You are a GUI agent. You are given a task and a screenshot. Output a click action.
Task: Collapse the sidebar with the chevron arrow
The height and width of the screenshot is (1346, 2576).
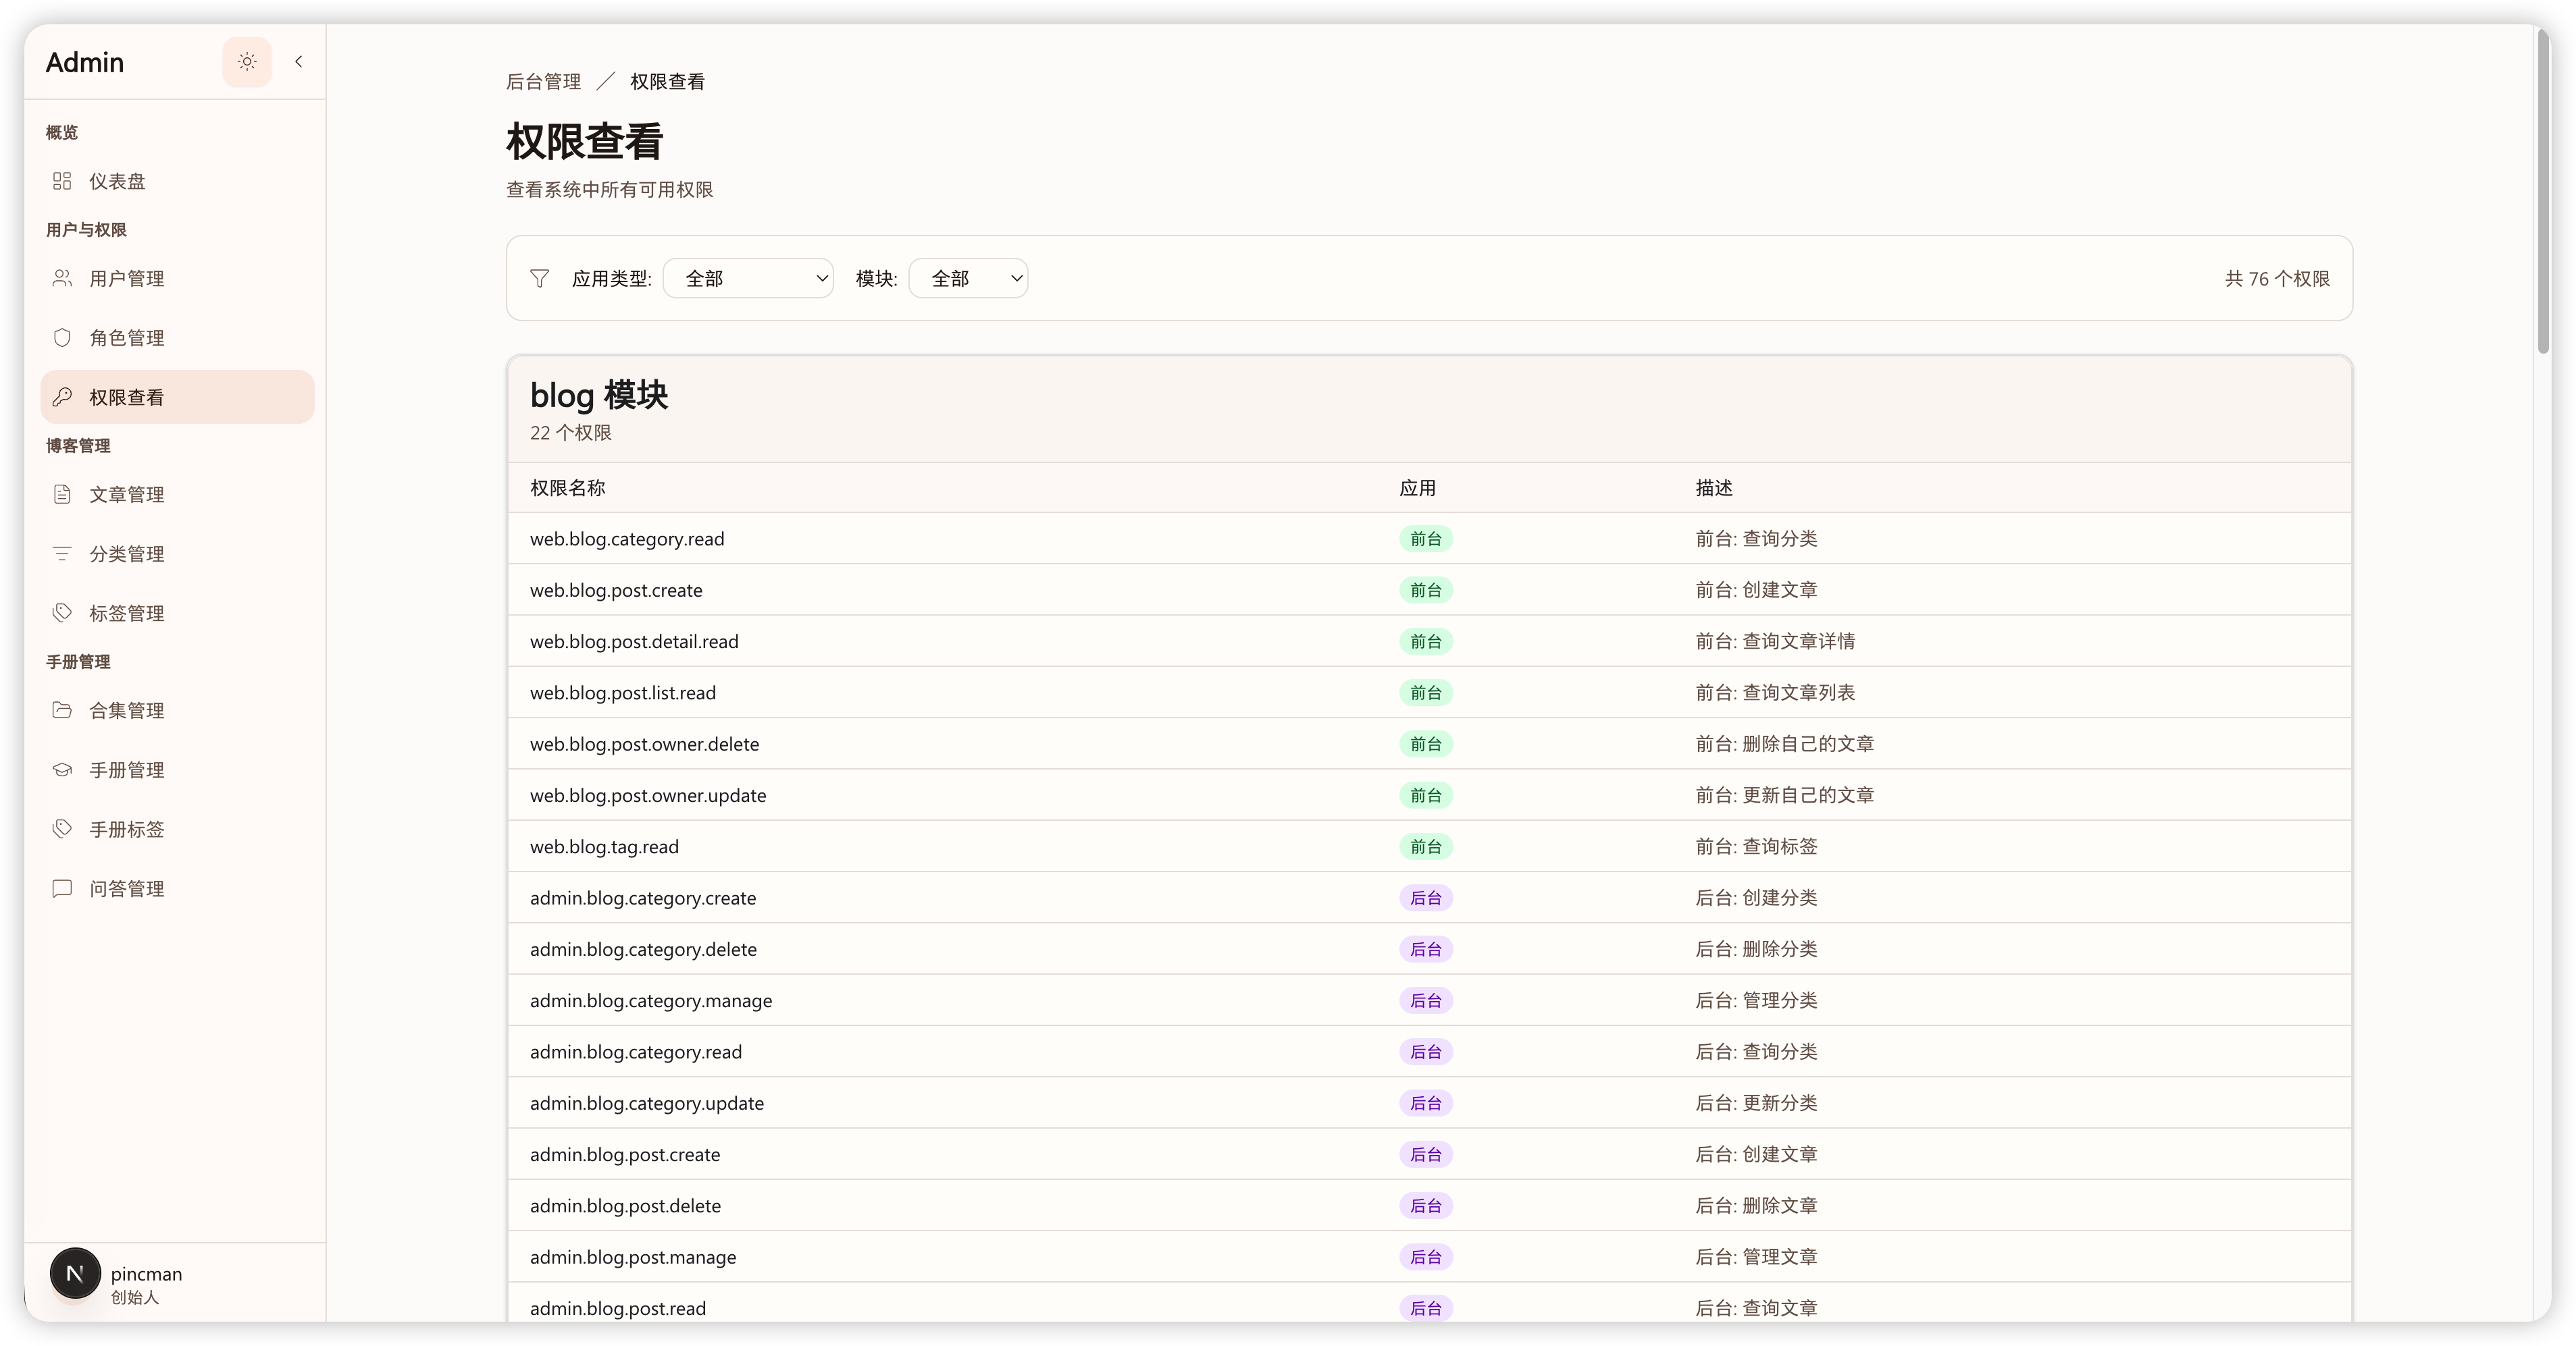click(x=298, y=62)
